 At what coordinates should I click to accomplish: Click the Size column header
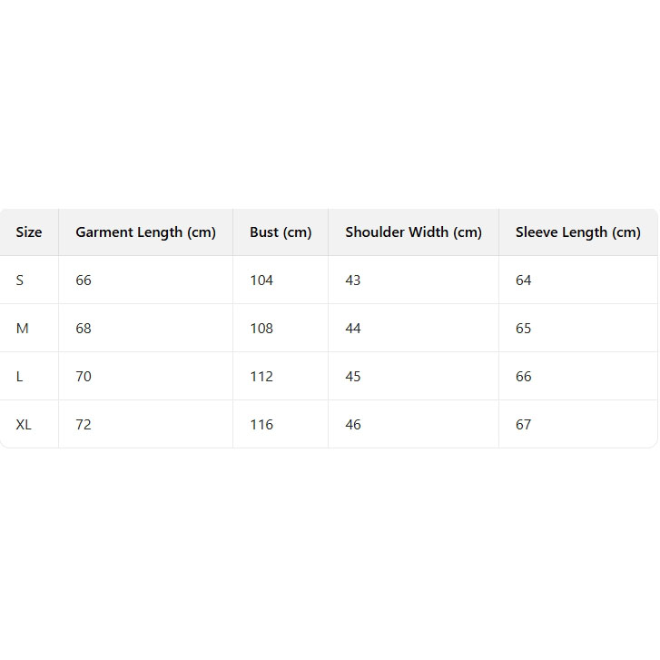pyautogui.click(x=29, y=232)
